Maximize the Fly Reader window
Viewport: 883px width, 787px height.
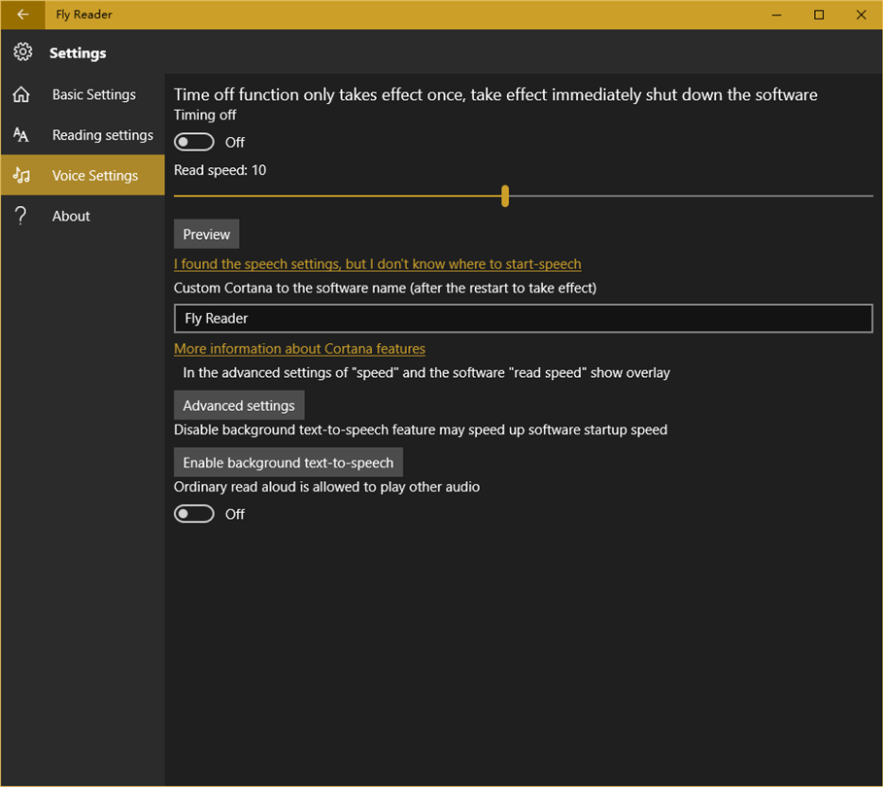(819, 15)
